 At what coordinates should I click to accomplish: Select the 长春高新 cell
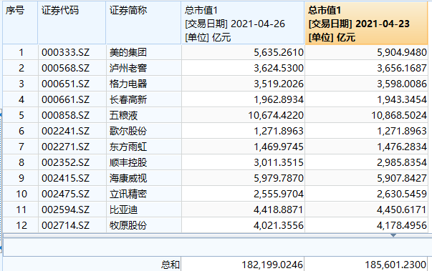point(143,99)
